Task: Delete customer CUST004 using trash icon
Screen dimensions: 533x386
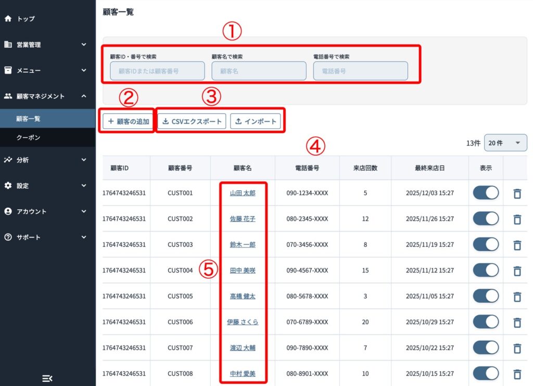Action: pyautogui.click(x=517, y=271)
